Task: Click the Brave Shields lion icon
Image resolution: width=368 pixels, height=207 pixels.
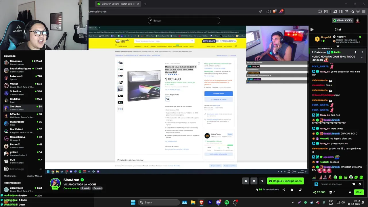Action: coord(274,11)
